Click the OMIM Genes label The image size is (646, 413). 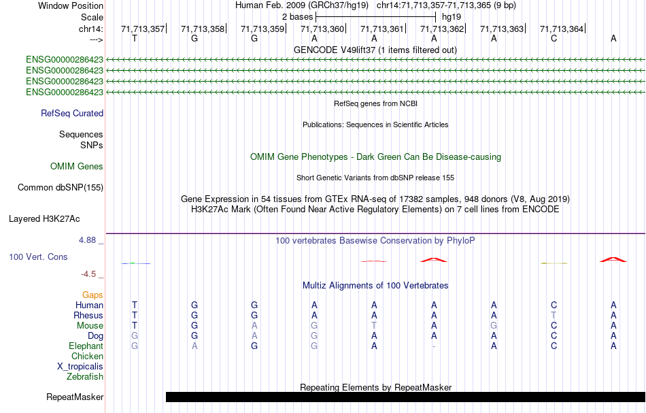tap(77, 167)
